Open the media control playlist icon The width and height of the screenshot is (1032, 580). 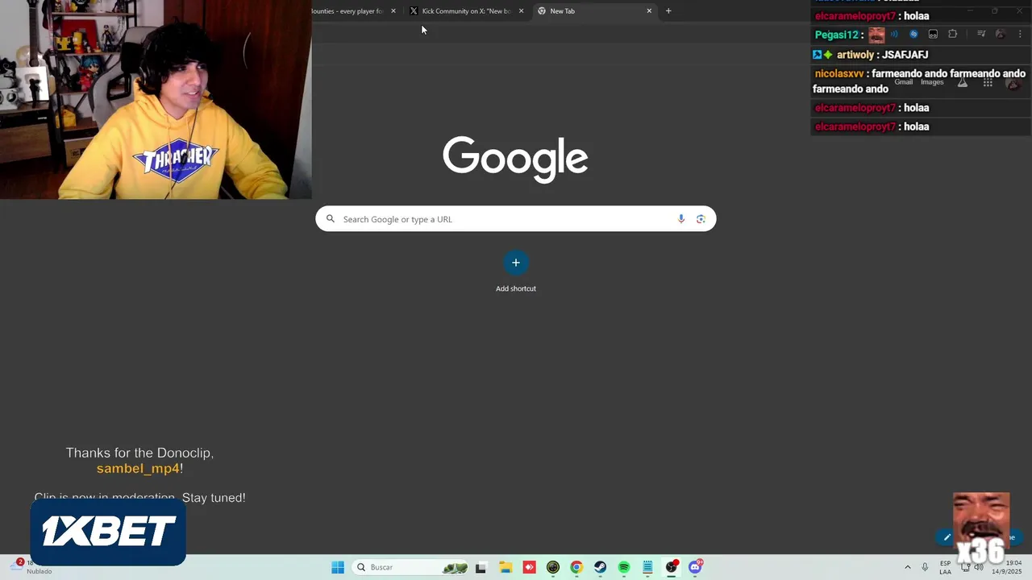point(981,34)
